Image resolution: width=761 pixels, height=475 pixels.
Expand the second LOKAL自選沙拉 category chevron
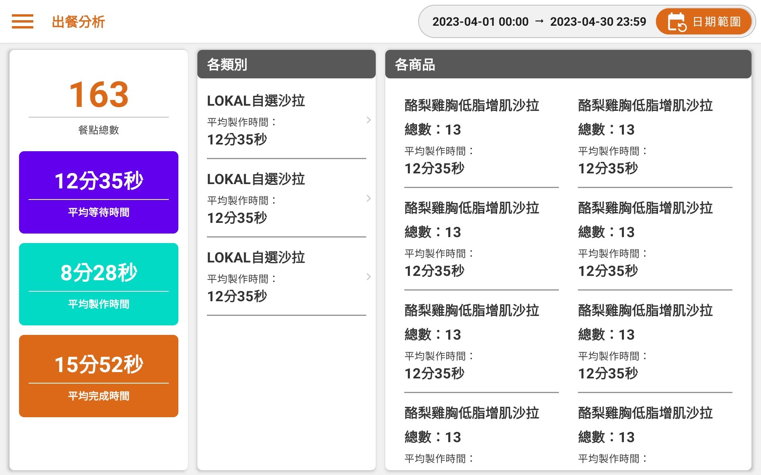tap(369, 198)
